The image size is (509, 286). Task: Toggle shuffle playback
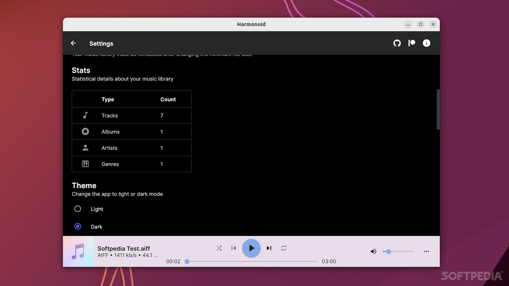click(x=219, y=248)
